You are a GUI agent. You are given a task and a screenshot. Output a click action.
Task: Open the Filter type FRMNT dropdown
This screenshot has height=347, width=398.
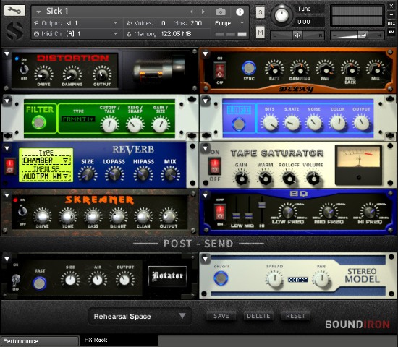click(78, 119)
